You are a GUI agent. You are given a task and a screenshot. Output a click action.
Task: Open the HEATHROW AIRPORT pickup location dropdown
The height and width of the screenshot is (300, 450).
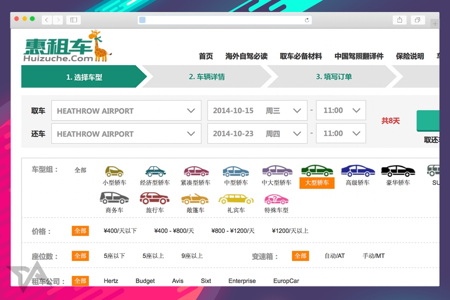click(126, 110)
